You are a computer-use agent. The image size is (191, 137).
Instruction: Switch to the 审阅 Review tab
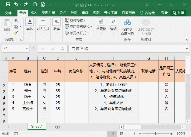click(x=85, y=13)
